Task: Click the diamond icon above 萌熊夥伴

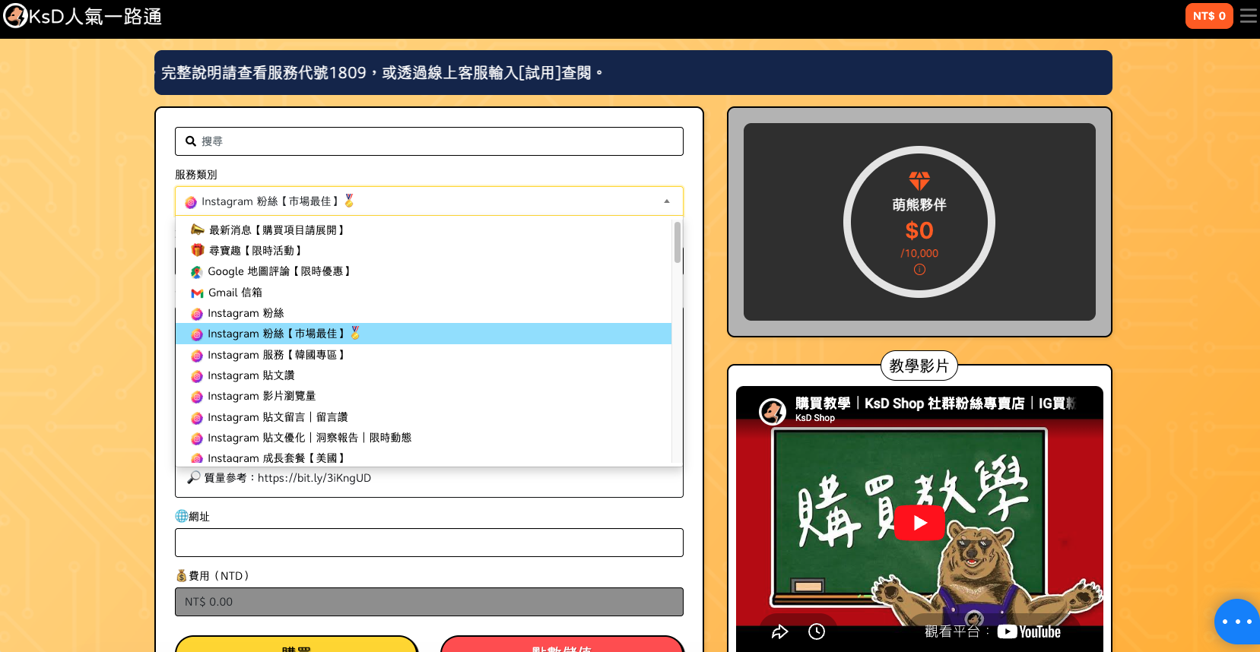Action: [919, 181]
